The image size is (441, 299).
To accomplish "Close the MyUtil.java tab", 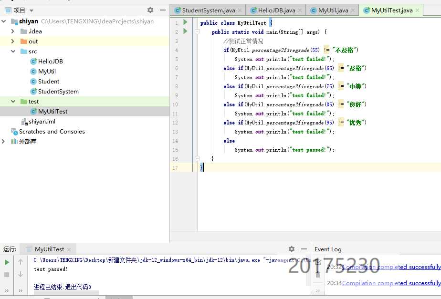I will click(x=353, y=10).
